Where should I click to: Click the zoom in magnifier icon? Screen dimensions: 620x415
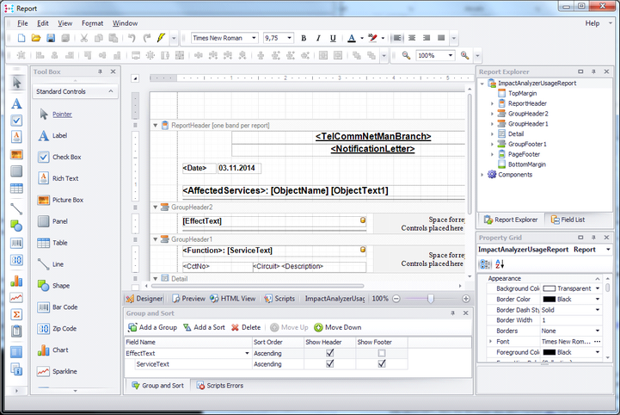coord(465,55)
